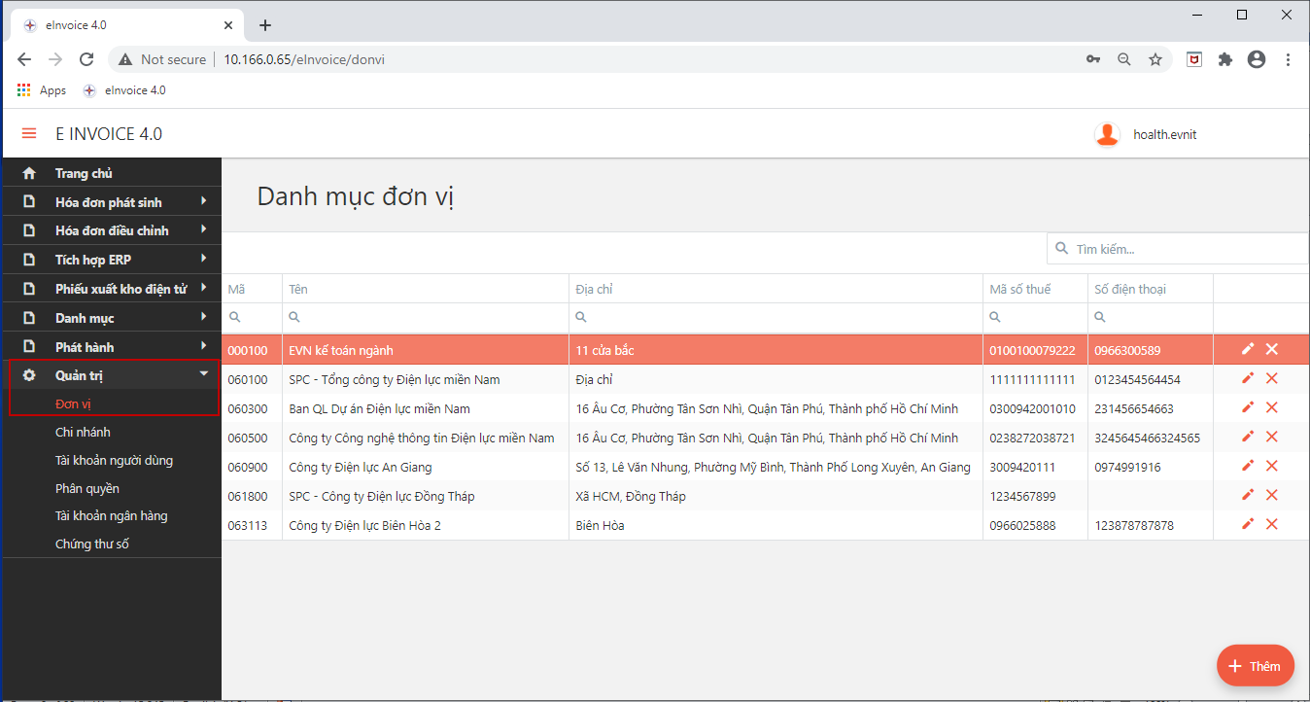Click the edit pencil for row 000100

tap(1248, 349)
